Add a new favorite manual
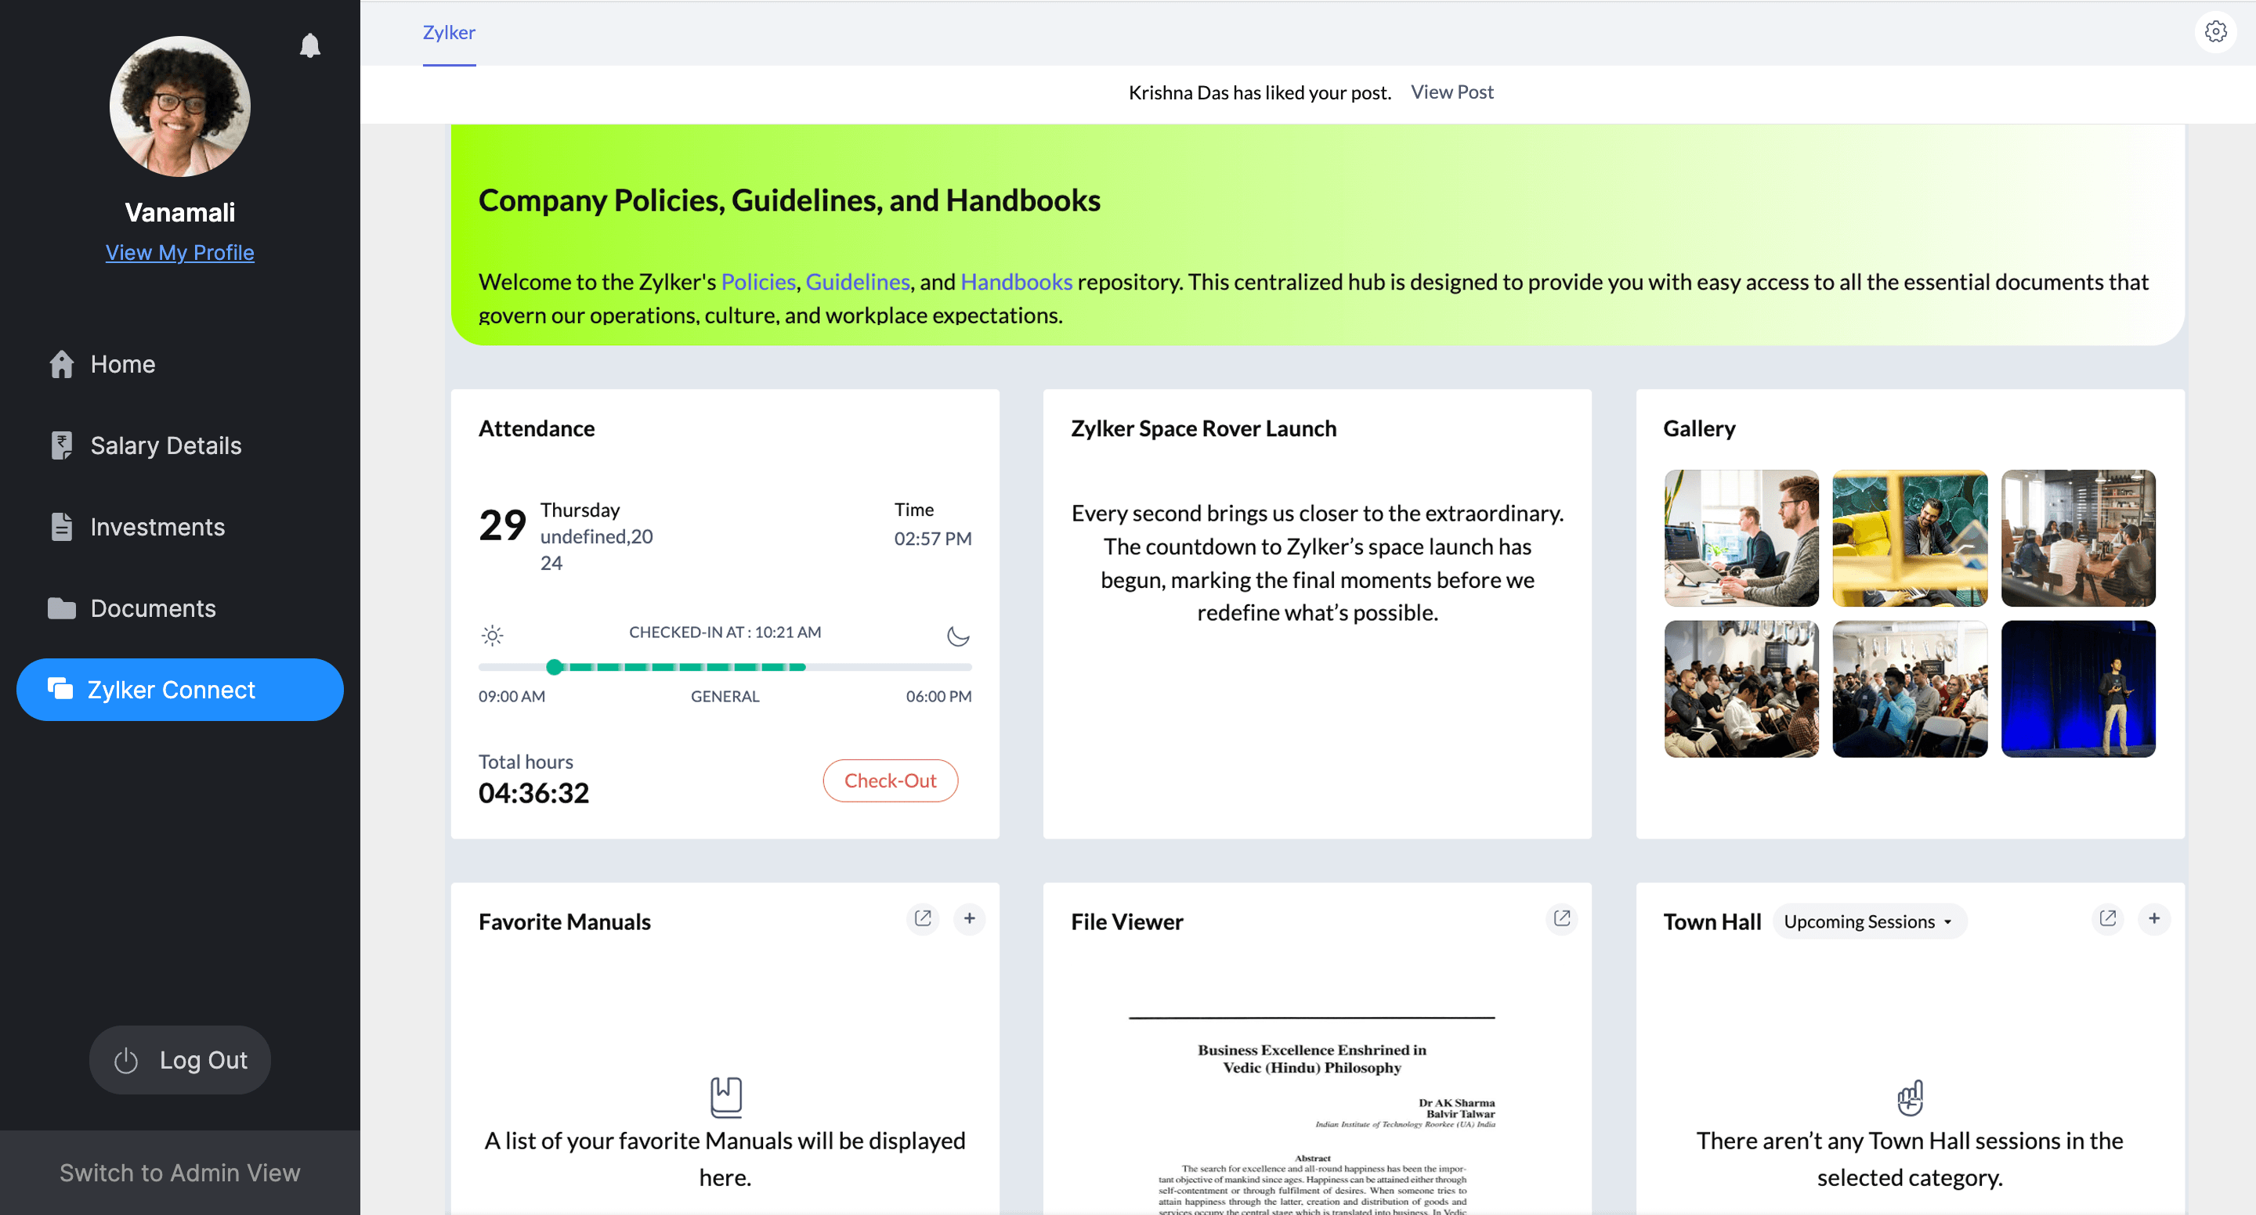The height and width of the screenshot is (1215, 2256). coord(970,918)
